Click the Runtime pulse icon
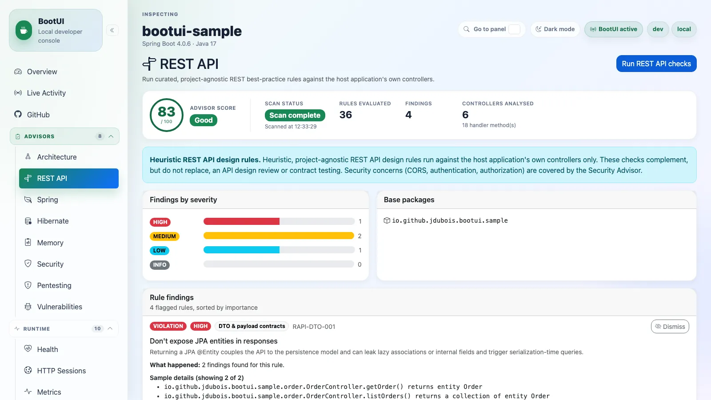 point(17,328)
